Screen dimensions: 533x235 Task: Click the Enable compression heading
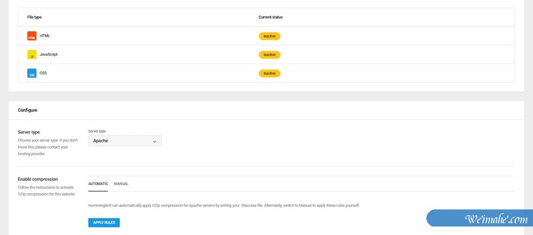(x=37, y=179)
